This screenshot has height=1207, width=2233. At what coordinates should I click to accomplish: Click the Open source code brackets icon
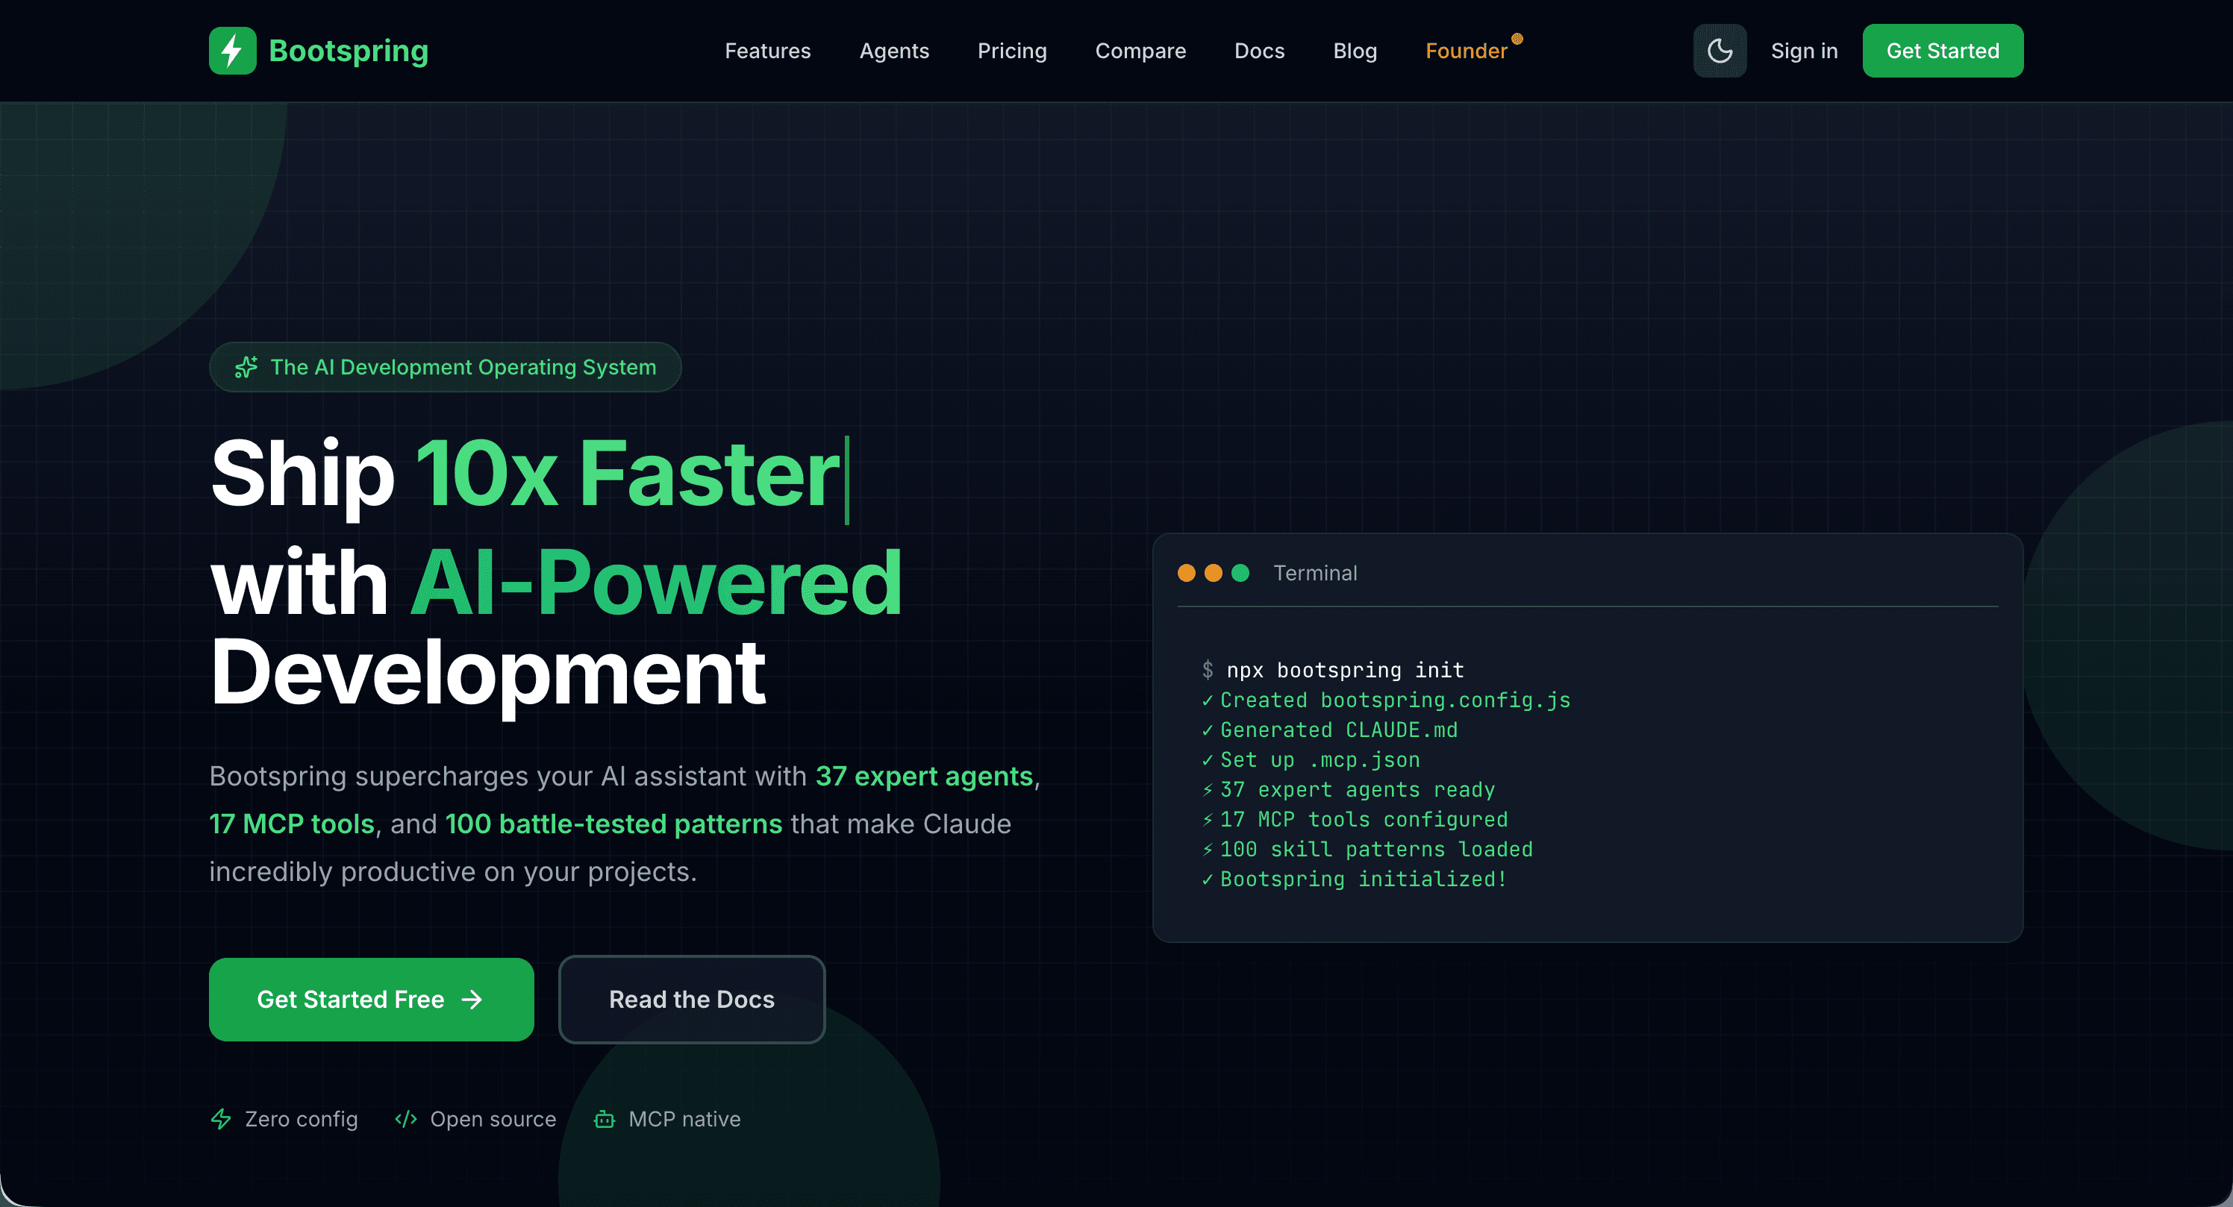(x=406, y=1119)
